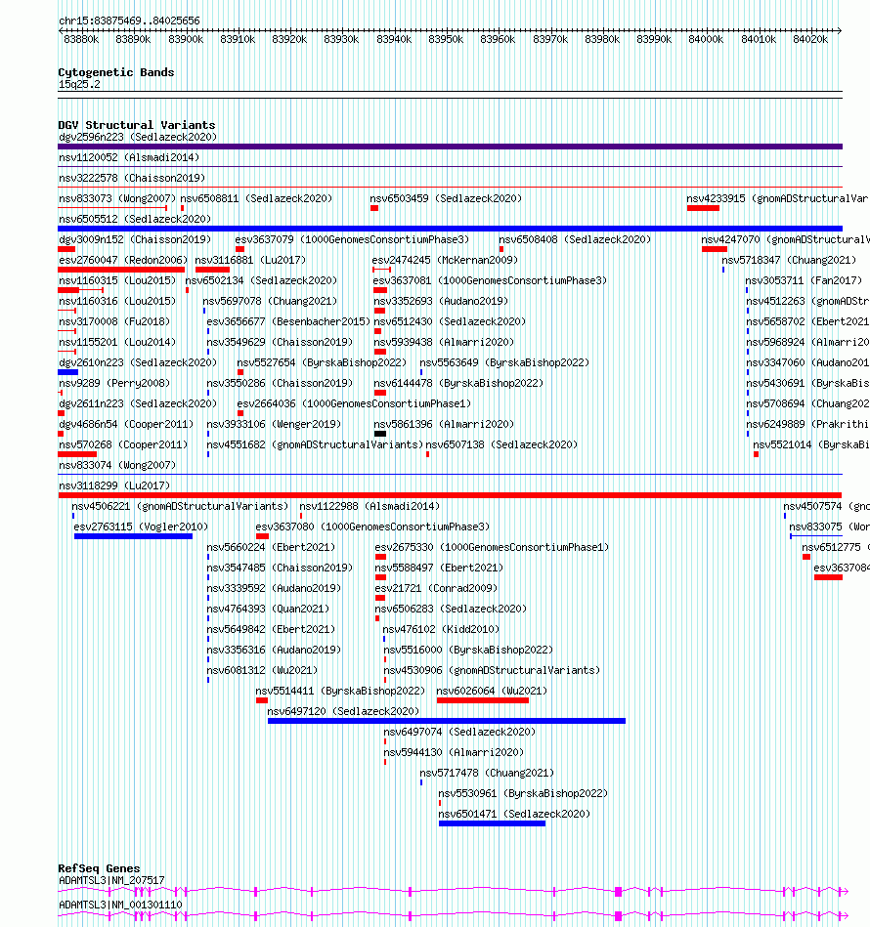Click the nsv6081312 (Wu2021) label
This screenshot has height=927, width=870.
(x=262, y=671)
